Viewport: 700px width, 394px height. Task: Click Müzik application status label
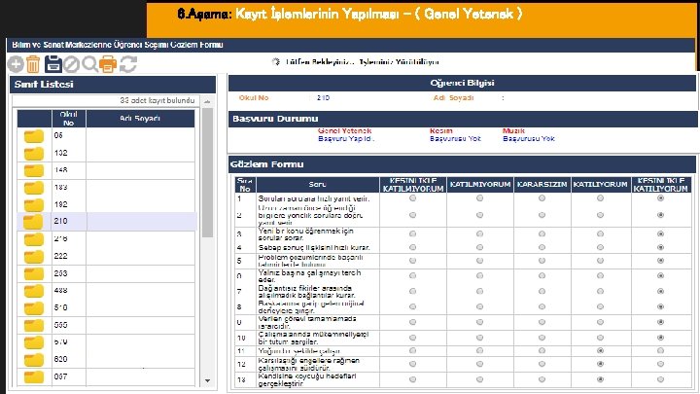(x=513, y=131)
